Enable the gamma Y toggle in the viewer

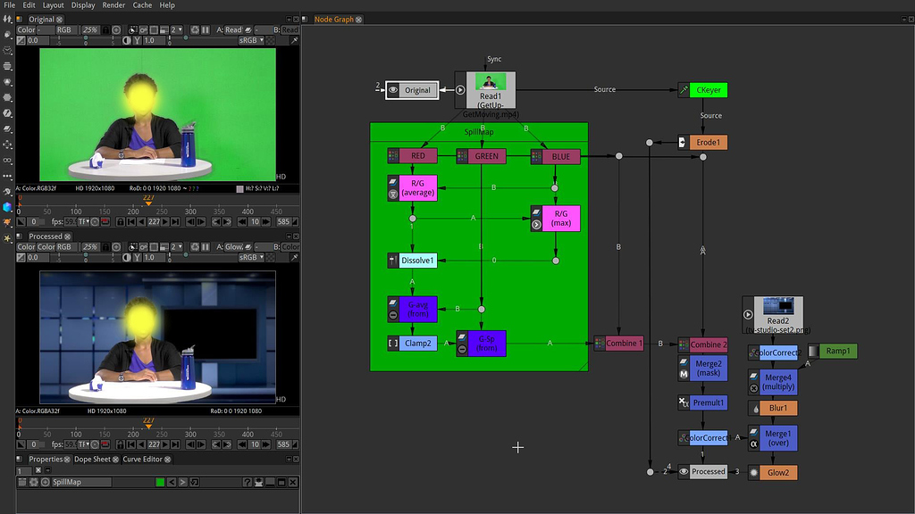click(136, 39)
